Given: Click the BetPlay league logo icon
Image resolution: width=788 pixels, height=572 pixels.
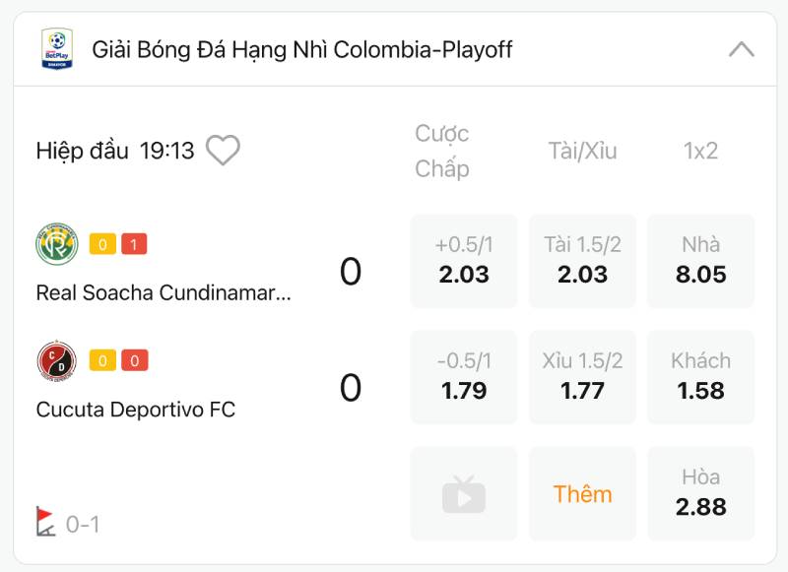Looking at the screenshot, I should click(57, 49).
